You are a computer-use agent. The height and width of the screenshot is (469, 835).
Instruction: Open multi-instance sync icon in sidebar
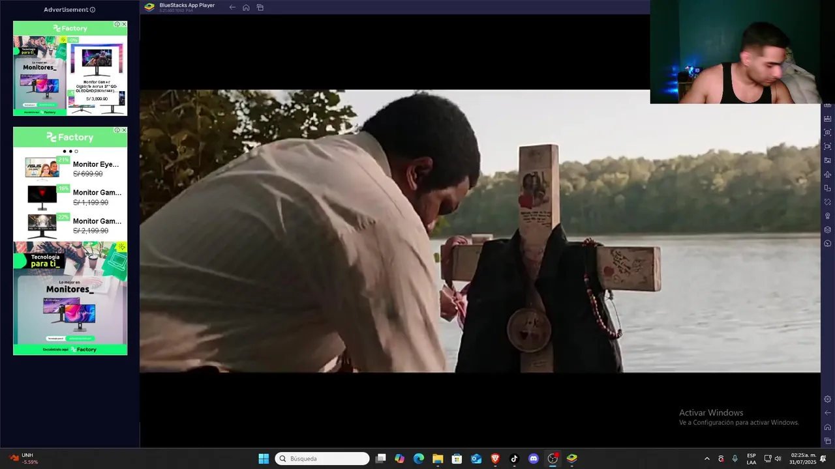click(827, 188)
